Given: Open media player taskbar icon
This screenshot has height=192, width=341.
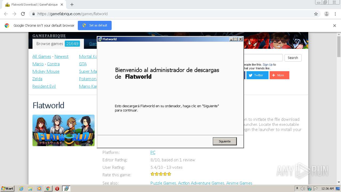Looking at the screenshot, I should click(x=39, y=189).
